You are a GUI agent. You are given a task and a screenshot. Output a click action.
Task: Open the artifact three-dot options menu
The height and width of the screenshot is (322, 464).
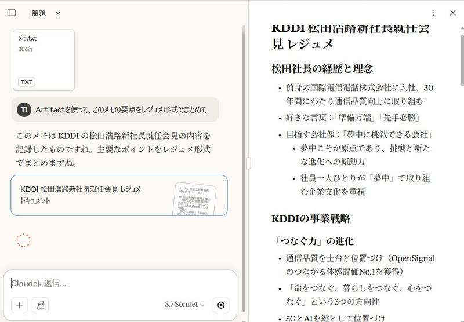[x=433, y=13]
